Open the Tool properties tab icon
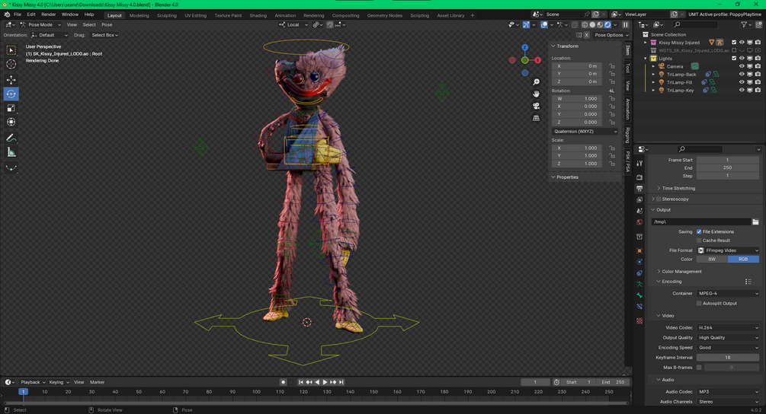The height and width of the screenshot is (414, 766). click(x=639, y=164)
